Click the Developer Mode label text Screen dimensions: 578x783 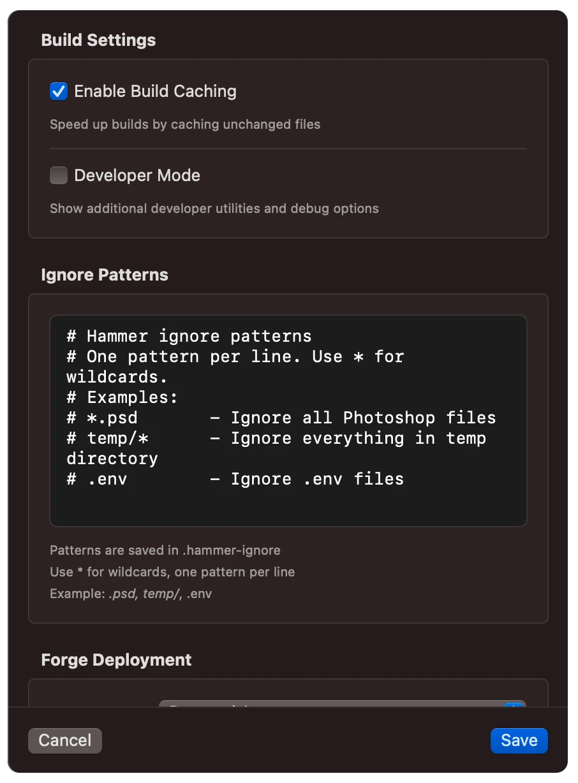pyautogui.click(x=138, y=175)
